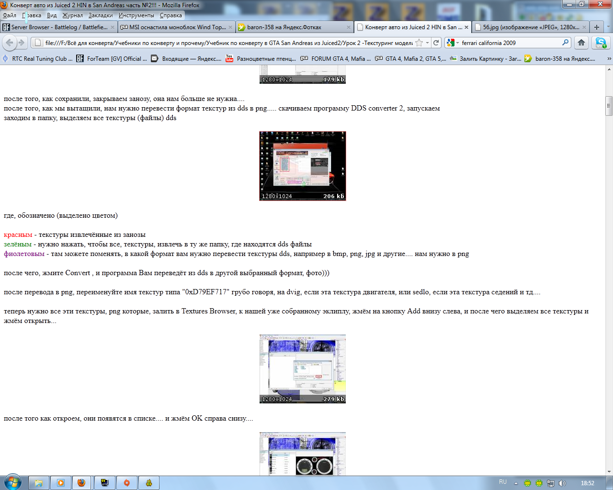Open baron-358 на Яндекс bookmark in toolbar
Screen dimensions: 613x490
point(560,59)
